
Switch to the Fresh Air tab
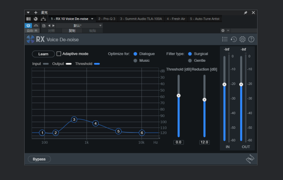pyautogui.click(x=175, y=19)
